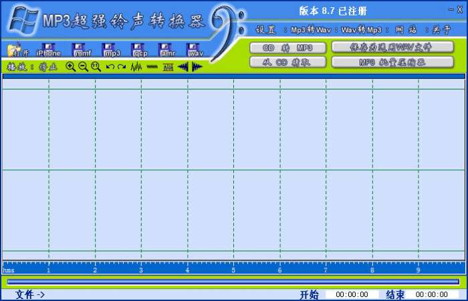
Task: Click the CD 转 MP3 button
Action: coord(287,47)
